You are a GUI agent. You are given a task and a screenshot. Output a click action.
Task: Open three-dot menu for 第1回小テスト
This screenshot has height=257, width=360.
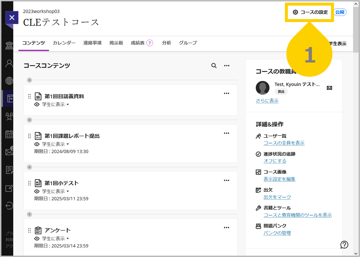[x=226, y=180]
